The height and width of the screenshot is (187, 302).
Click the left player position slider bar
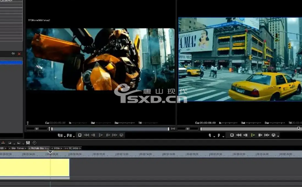[110, 129]
